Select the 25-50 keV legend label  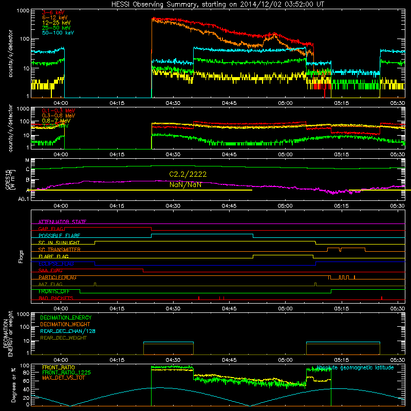tap(57, 28)
